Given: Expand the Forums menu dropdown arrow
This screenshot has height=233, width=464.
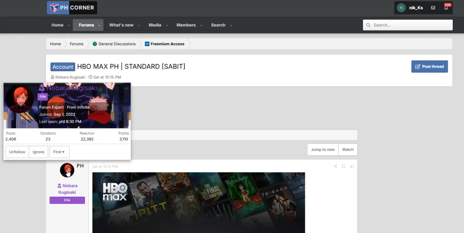Looking at the screenshot, I should coord(99,25).
